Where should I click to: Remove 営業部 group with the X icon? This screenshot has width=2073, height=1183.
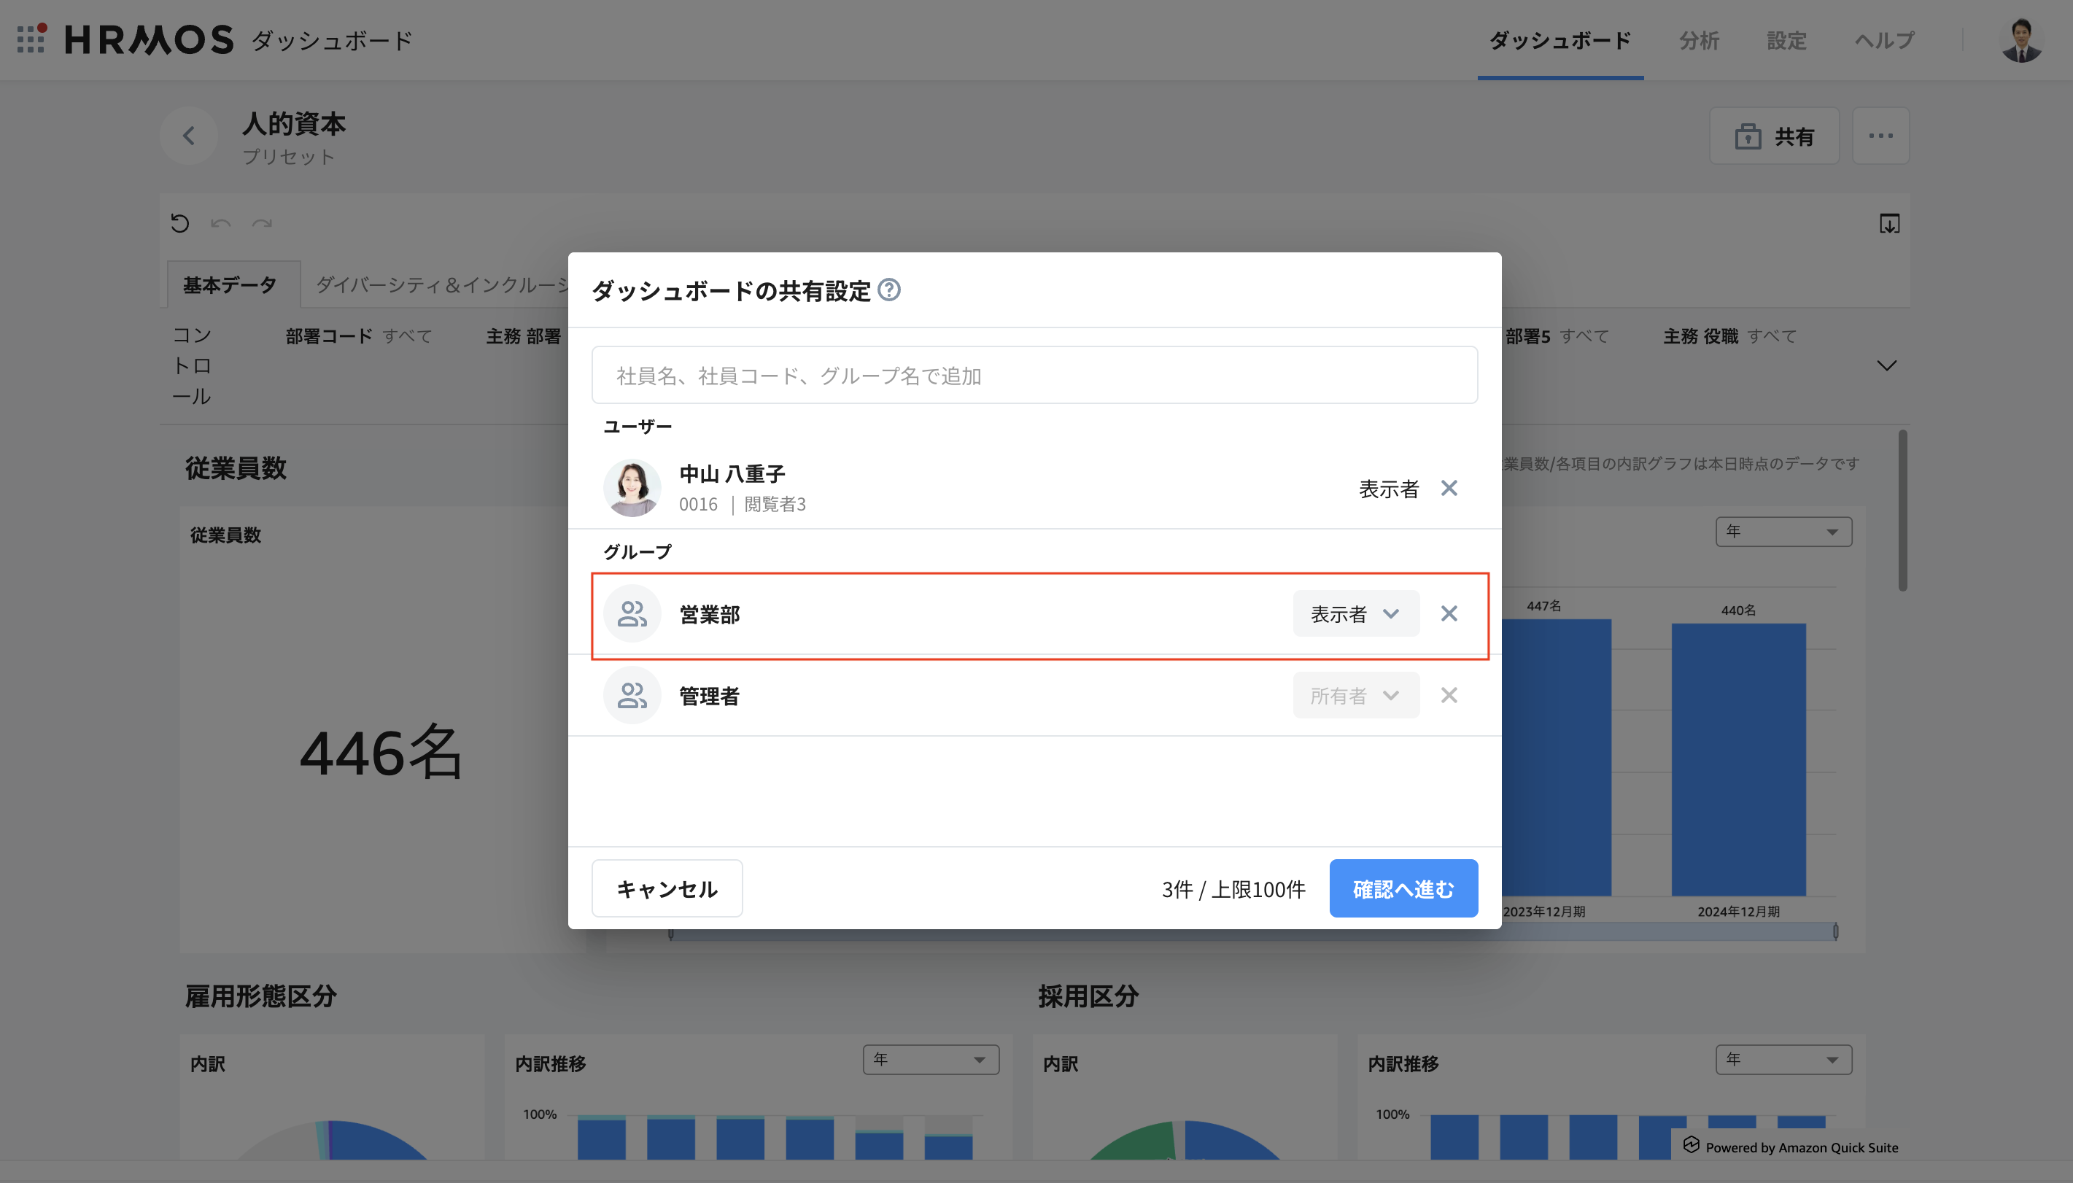tap(1449, 613)
